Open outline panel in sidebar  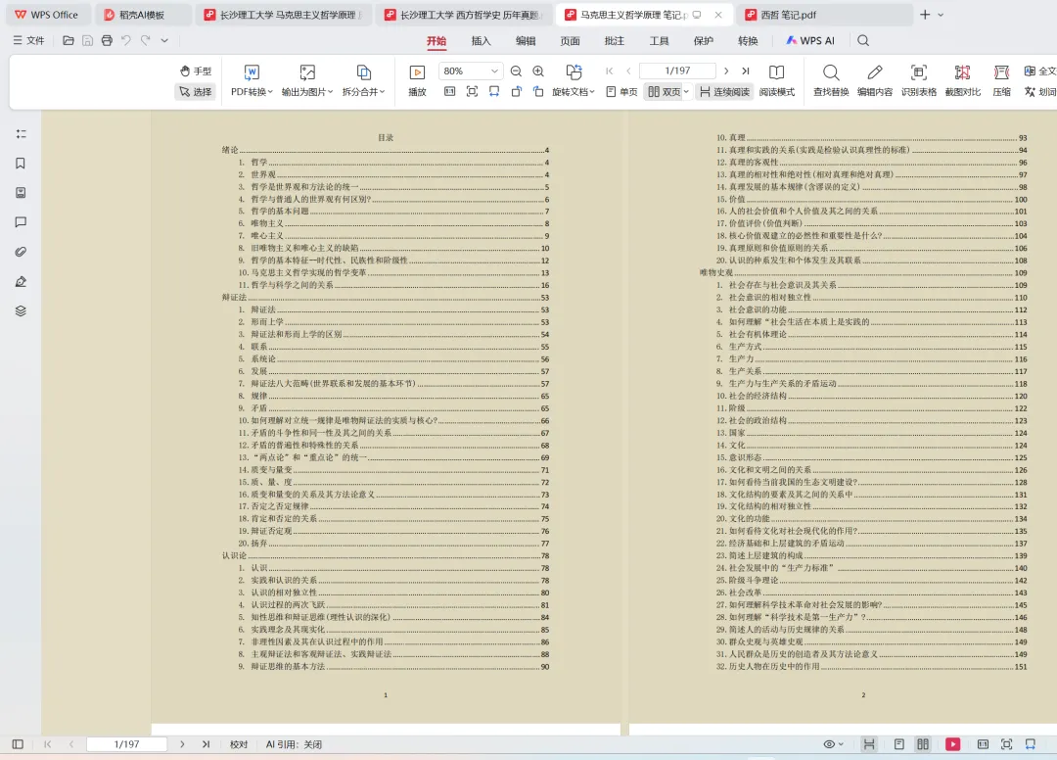21,134
